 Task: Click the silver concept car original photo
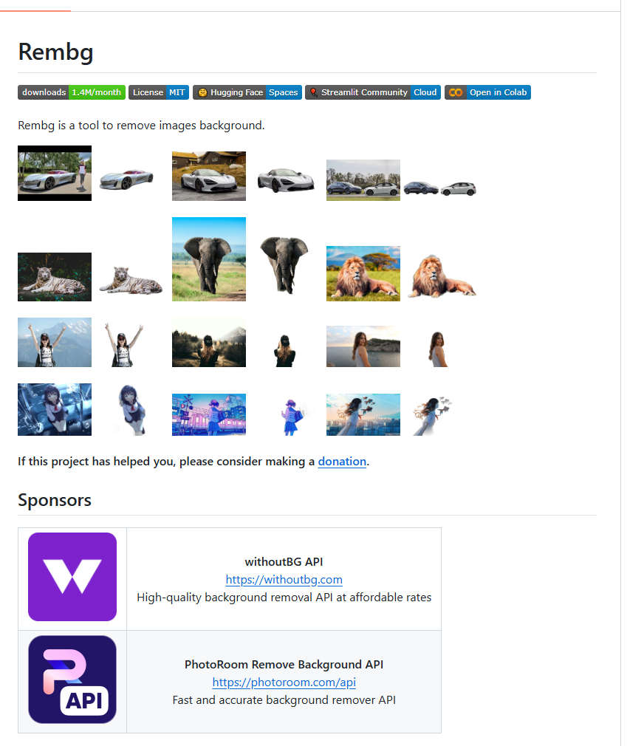pyautogui.click(x=55, y=173)
